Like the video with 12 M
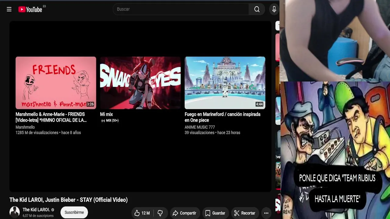390x219 pixels. [x=142, y=213]
